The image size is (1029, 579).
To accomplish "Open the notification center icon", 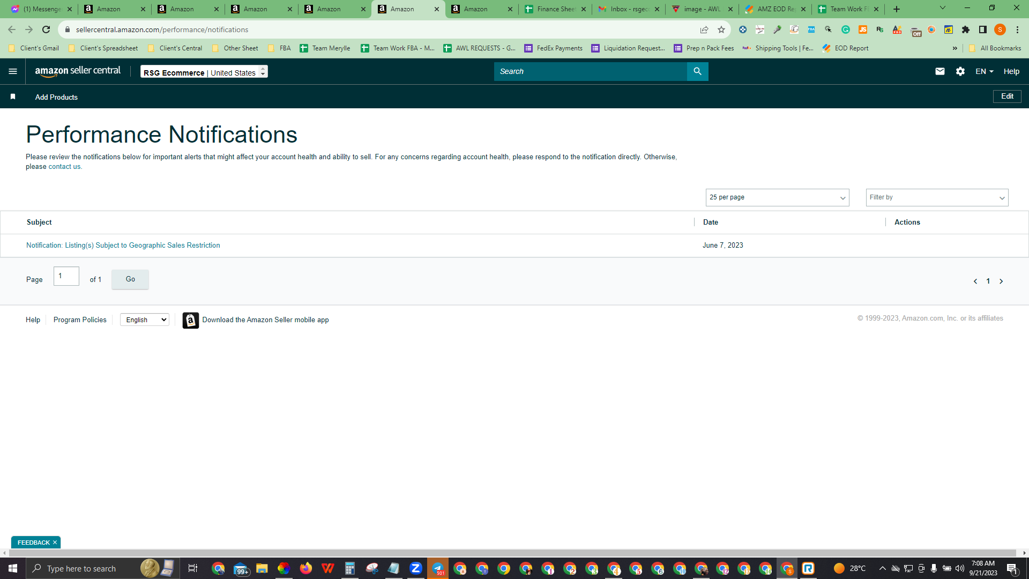I will 1012,568.
